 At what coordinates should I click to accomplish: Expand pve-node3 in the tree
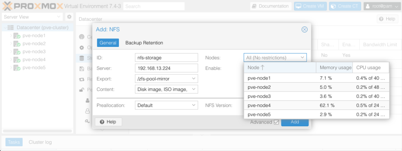11,52
